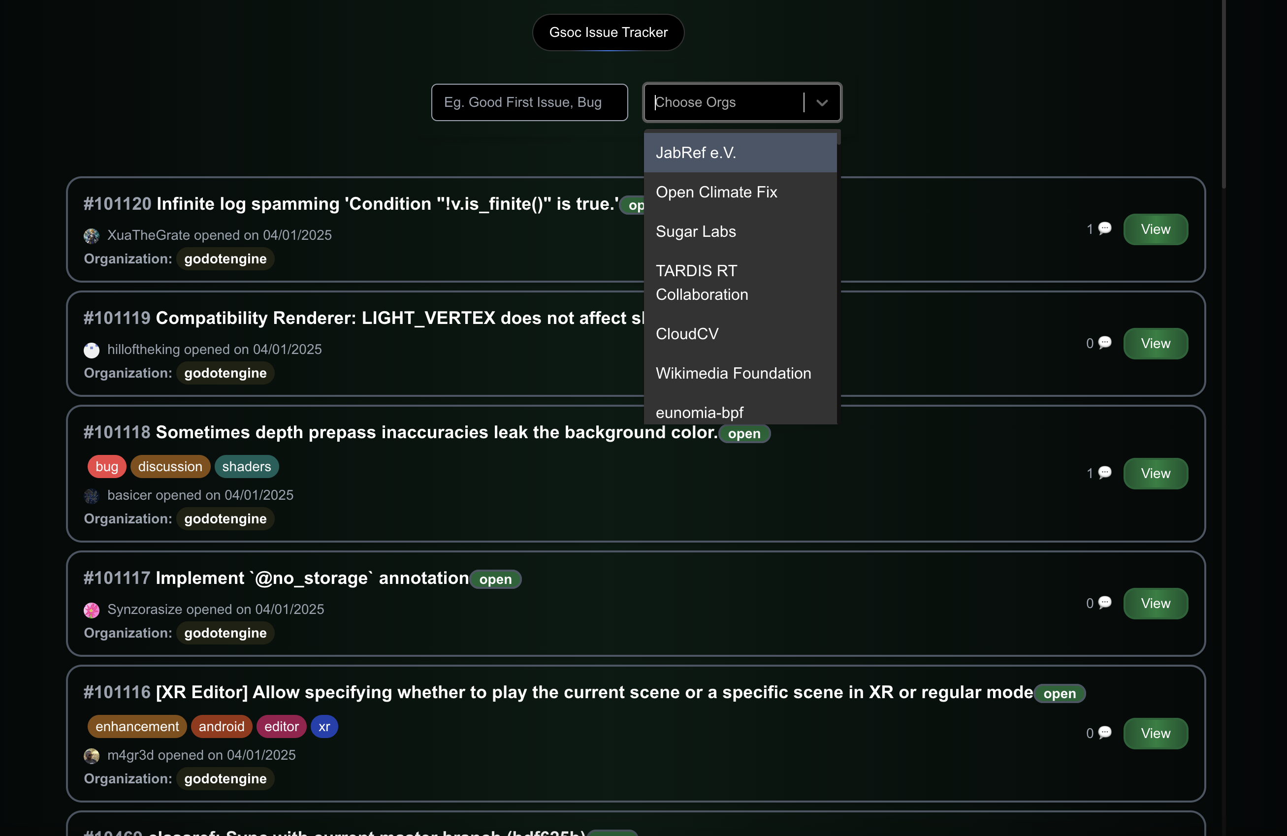View issue #101119 Compatibility Renderer
The image size is (1287, 836).
[x=1156, y=343]
